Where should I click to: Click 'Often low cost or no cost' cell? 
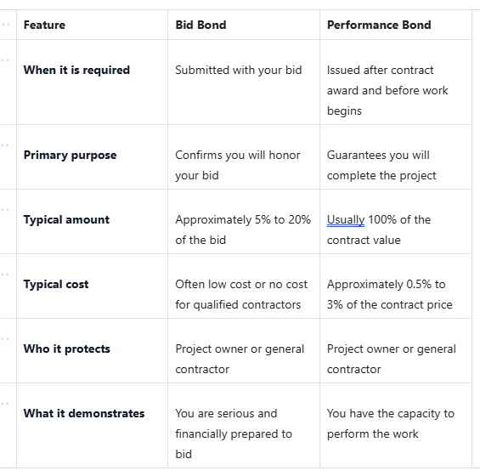click(x=244, y=286)
